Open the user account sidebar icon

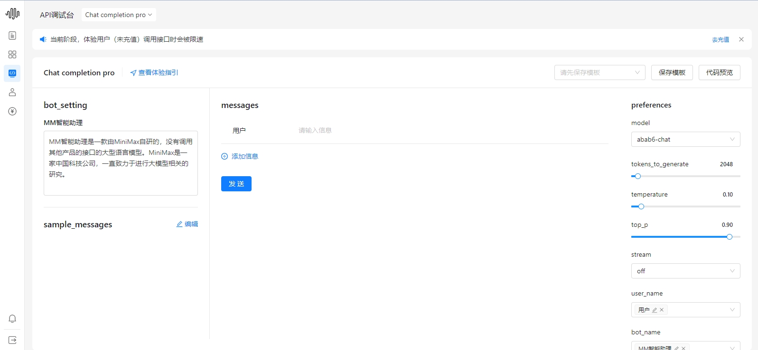point(12,92)
